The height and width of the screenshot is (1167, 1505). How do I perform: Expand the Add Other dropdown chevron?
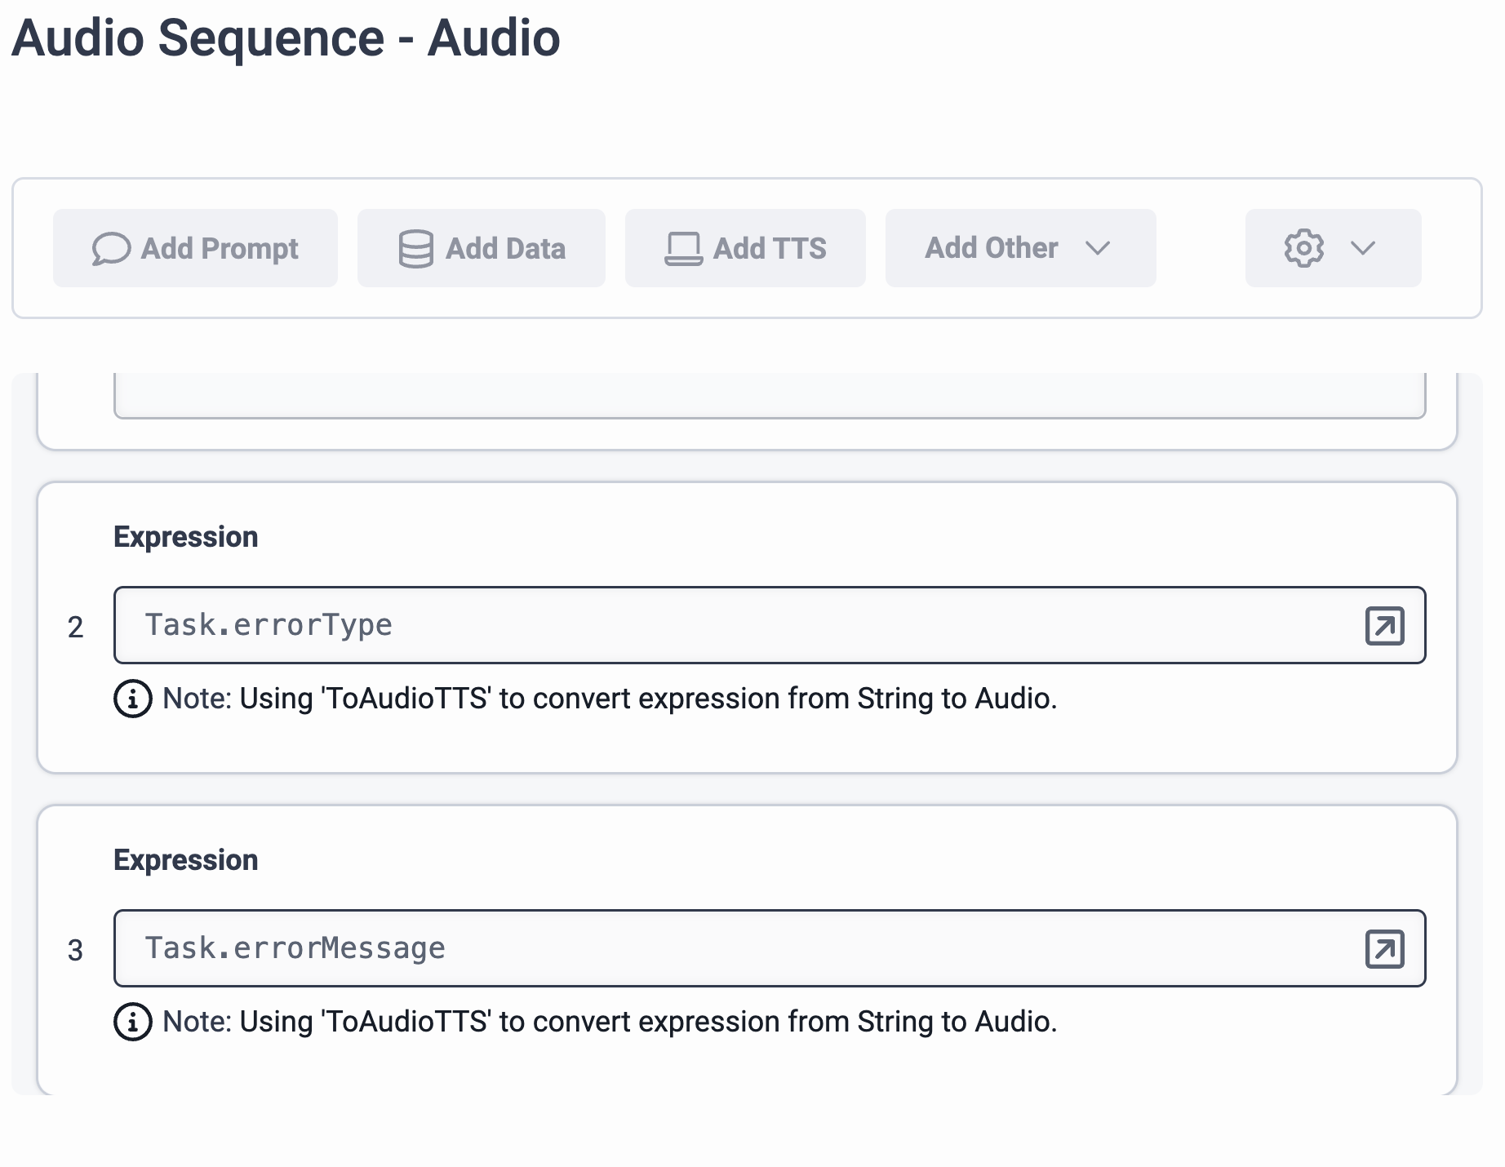(x=1098, y=248)
